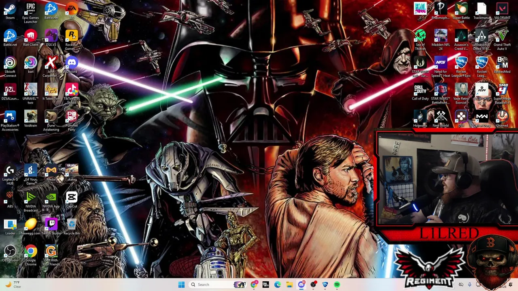This screenshot has width=518, height=291.
Task: Launch EA SPORTS FC 24 shortcut
Action: coord(482,94)
